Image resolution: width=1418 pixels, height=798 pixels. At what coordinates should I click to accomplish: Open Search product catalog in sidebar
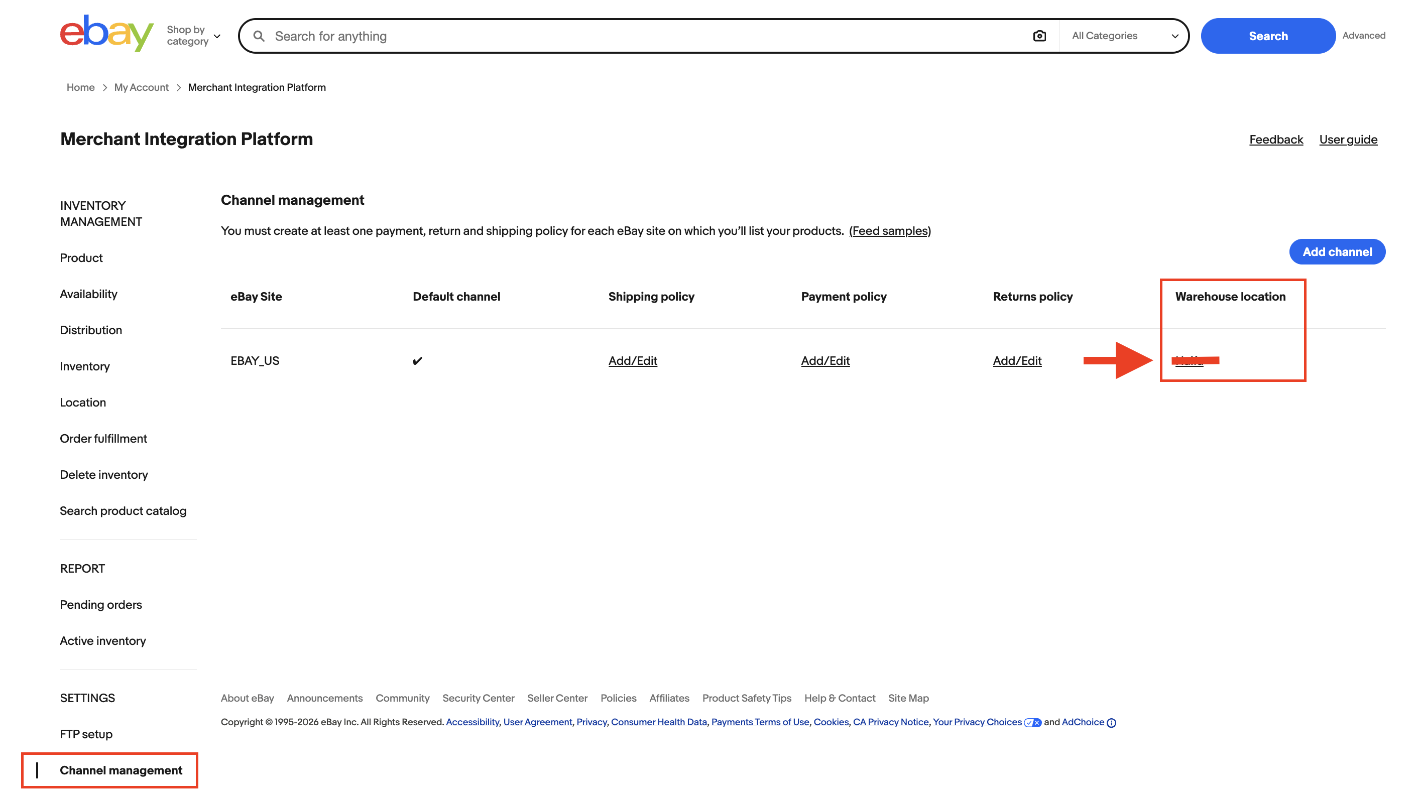pyautogui.click(x=124, y=511)
